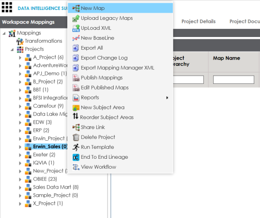260x218 pixels.
Task: Click the View Workflow icon
Action: [76, 167]
